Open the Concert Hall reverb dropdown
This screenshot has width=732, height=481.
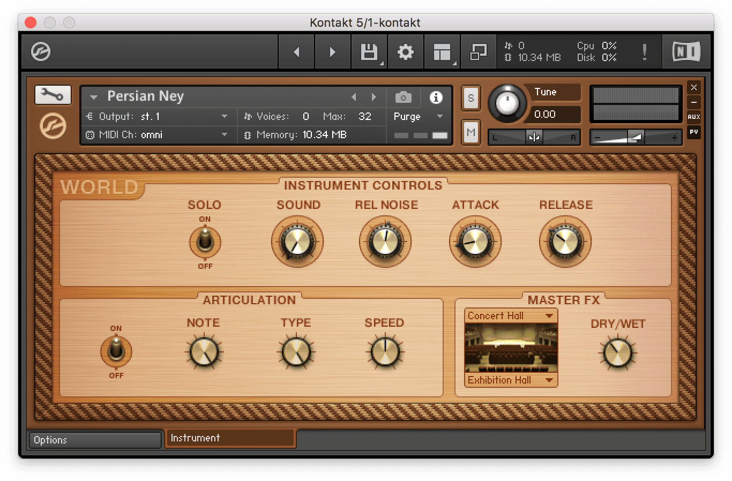coord(511,316)
